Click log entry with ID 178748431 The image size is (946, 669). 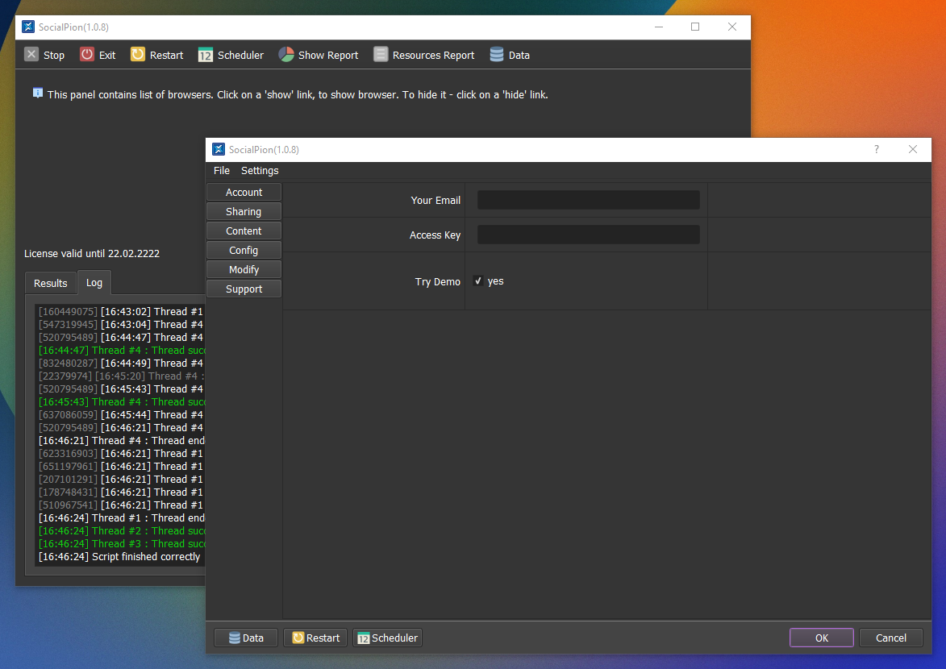pyautogui.click(x=121, y=492)
